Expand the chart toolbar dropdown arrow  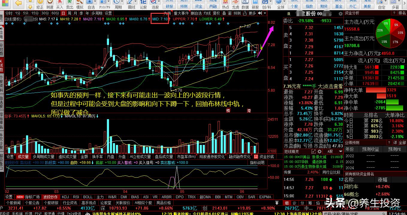(265, 13)
